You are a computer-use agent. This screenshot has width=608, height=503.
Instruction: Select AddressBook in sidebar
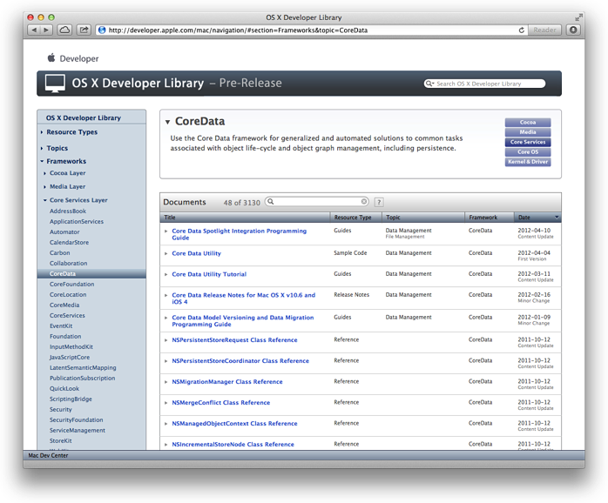[68, 211]
